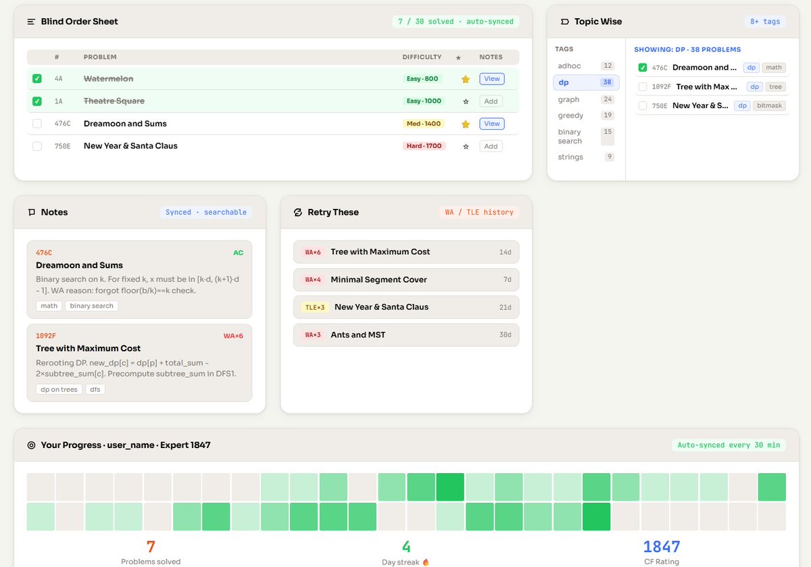
Task: Click the Easy·800 difficulty badge
Action: [x=422, y=79]
